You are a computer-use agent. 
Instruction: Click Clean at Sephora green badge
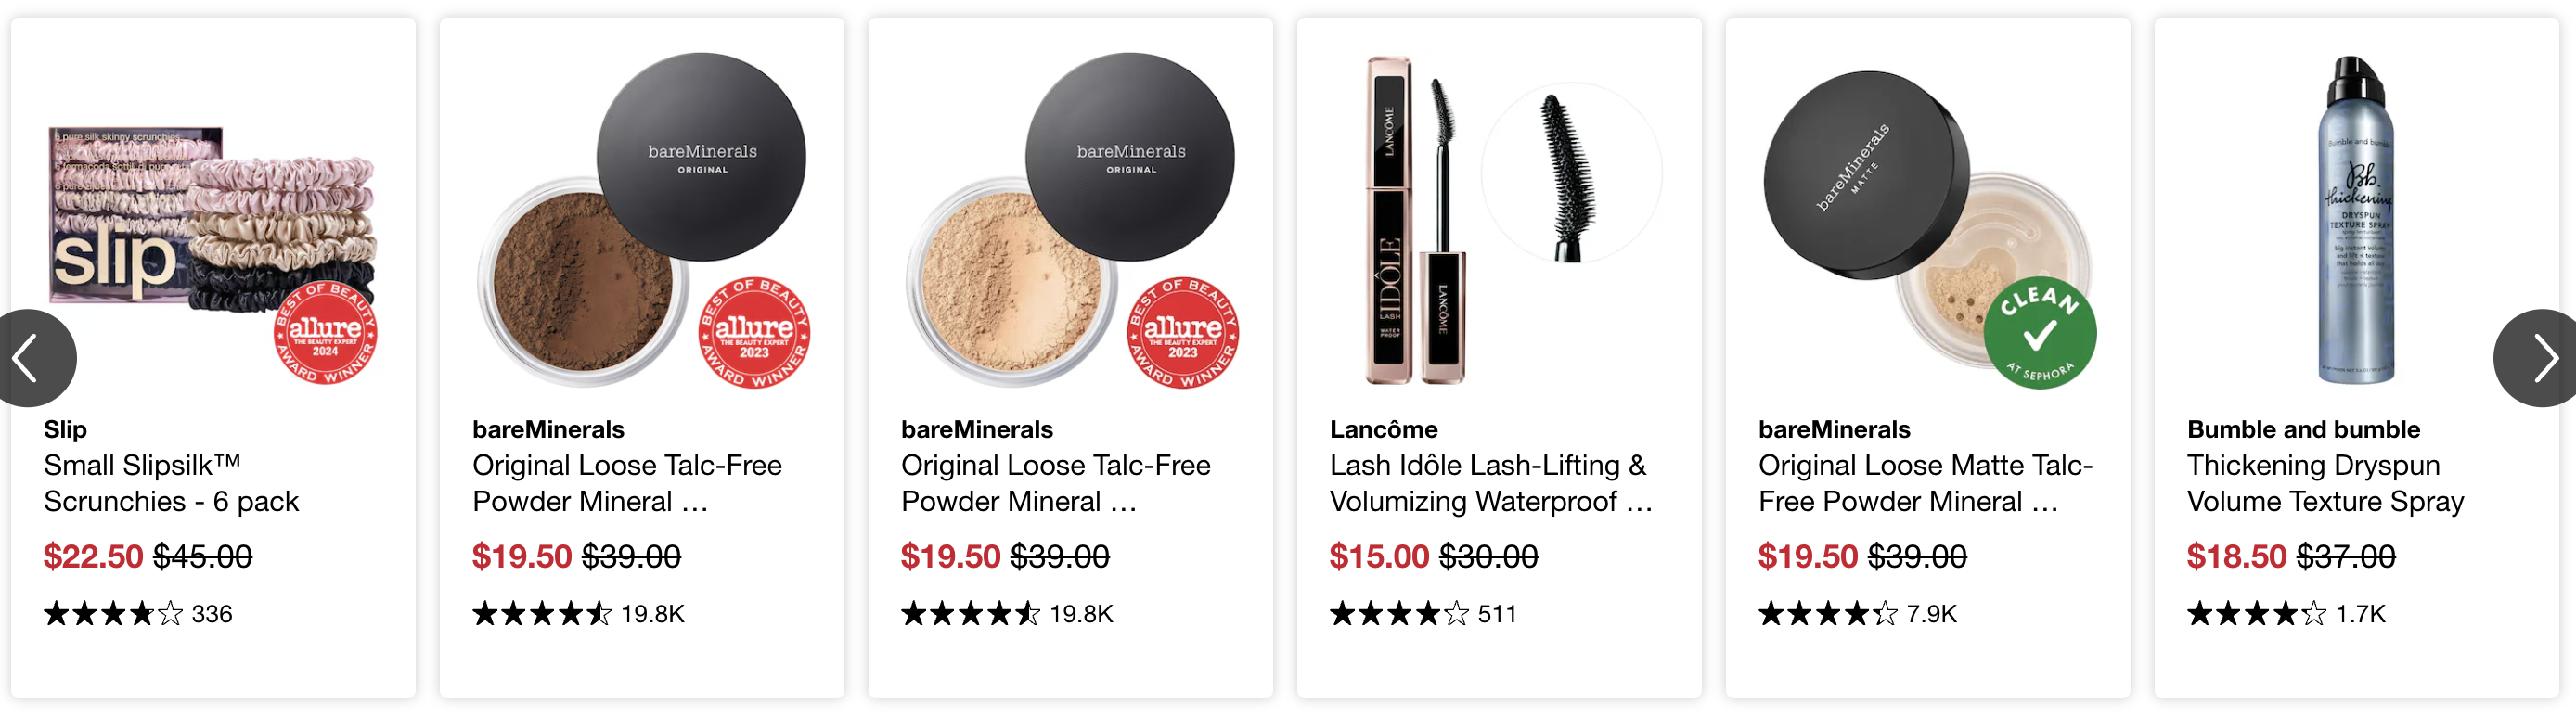[x=2040, y=333]
